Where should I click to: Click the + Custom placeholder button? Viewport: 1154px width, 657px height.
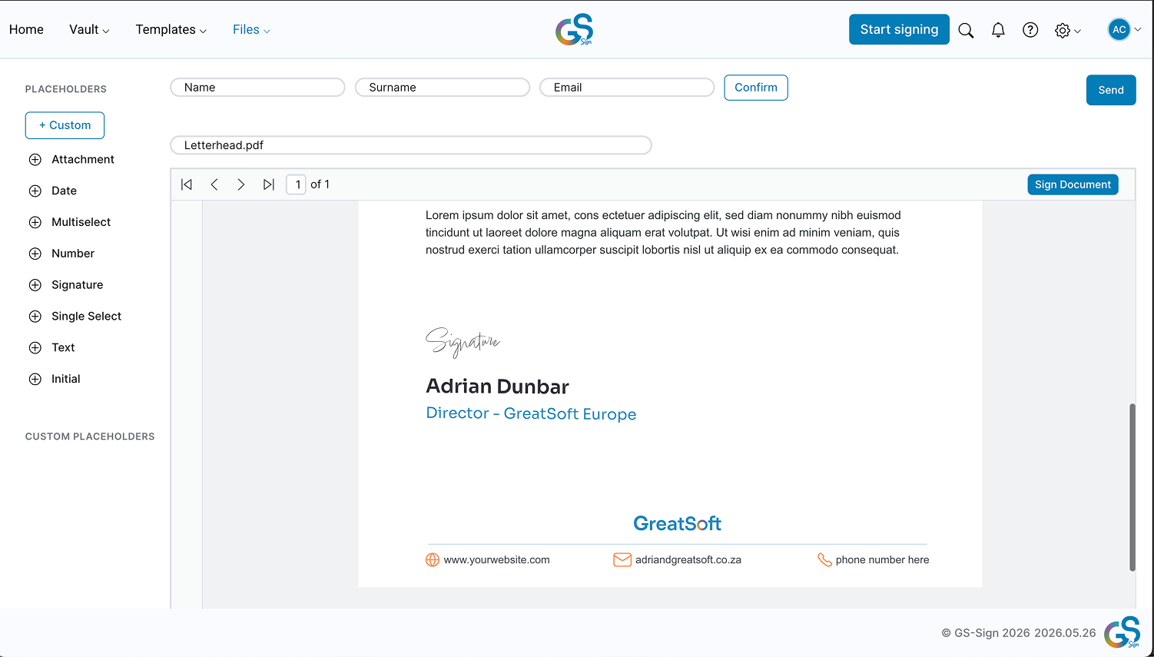(x=65, y=125)
